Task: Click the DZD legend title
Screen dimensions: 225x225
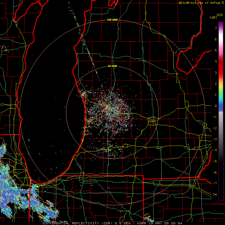Action: click(220, 15)
